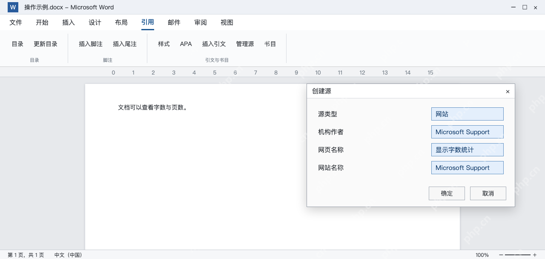Image resolution: width=545 pixels, height=259 pixels.
Task: Click the horizontal ruler at mark 5
Action: pos(215,73)
